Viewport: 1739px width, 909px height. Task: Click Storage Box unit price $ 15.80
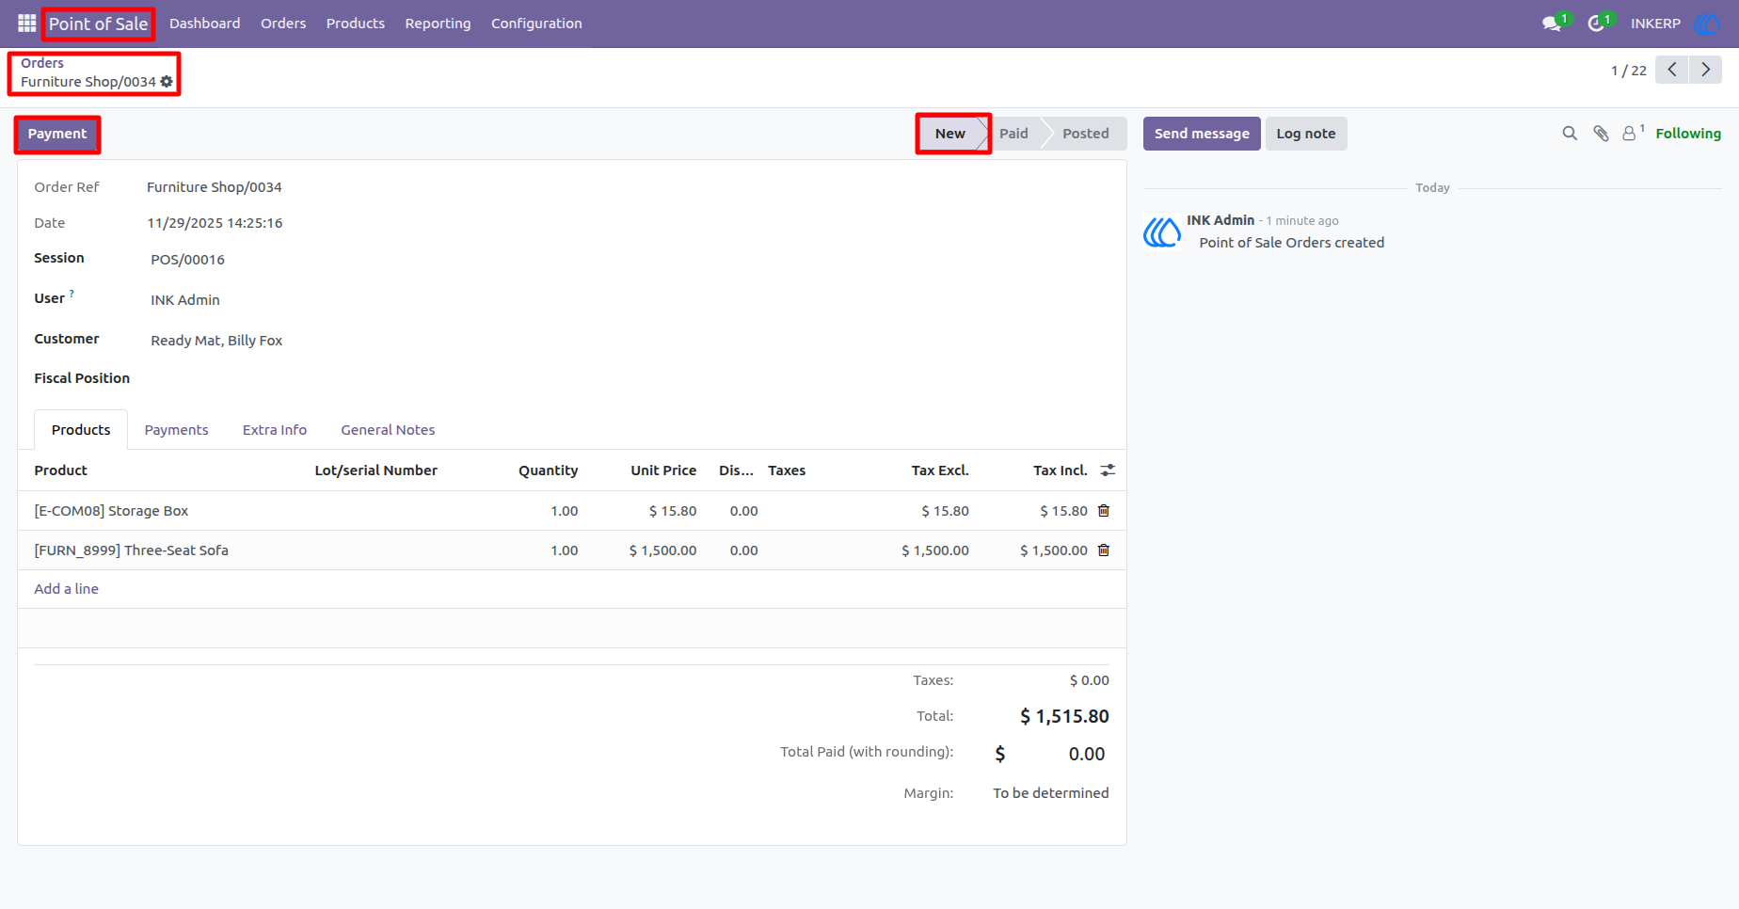pyautogui.click(x=673, y=511)
